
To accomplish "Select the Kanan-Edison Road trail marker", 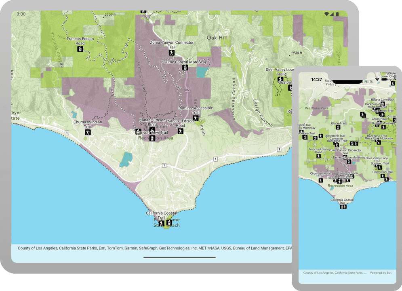I will point(181,131).
